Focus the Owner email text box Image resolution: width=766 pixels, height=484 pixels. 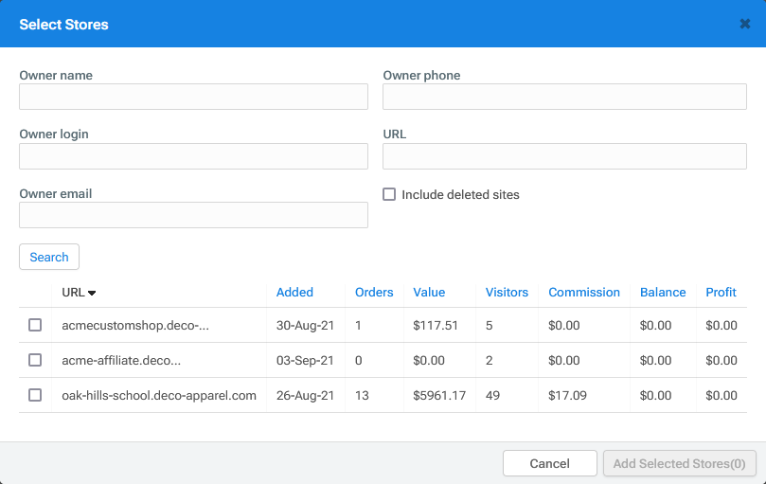click(x=193, y=215)
